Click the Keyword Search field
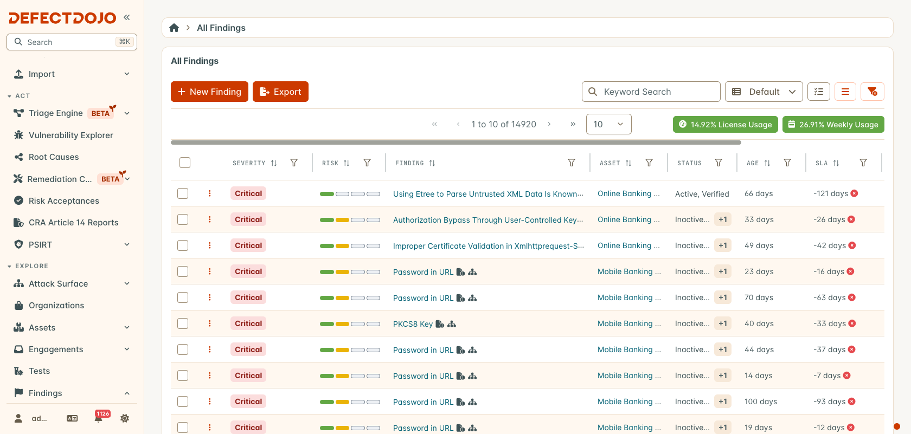 651,92
